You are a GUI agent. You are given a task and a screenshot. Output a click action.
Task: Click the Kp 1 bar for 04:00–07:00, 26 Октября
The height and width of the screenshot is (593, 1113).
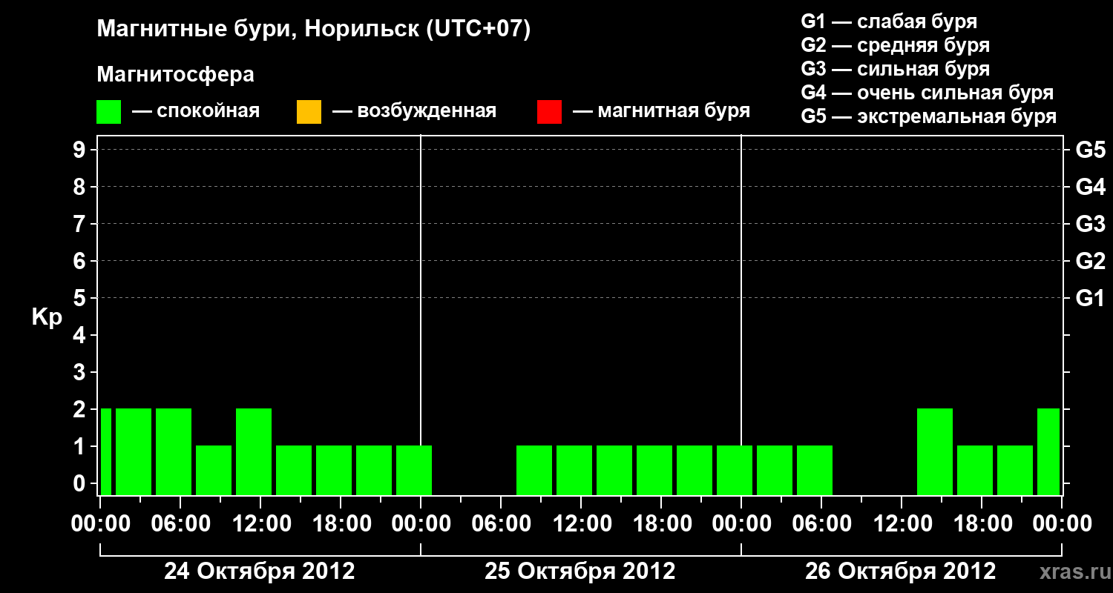pos(815,470)
